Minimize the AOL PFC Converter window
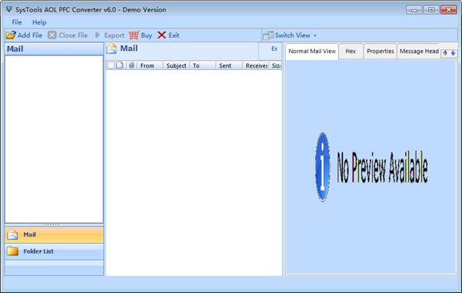 point(413,10)
